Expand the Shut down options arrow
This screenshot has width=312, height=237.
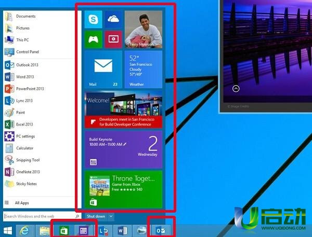click(x=111, y=216)
